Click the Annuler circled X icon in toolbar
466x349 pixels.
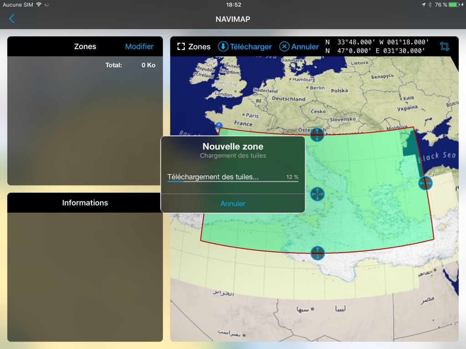coord(284,47)
